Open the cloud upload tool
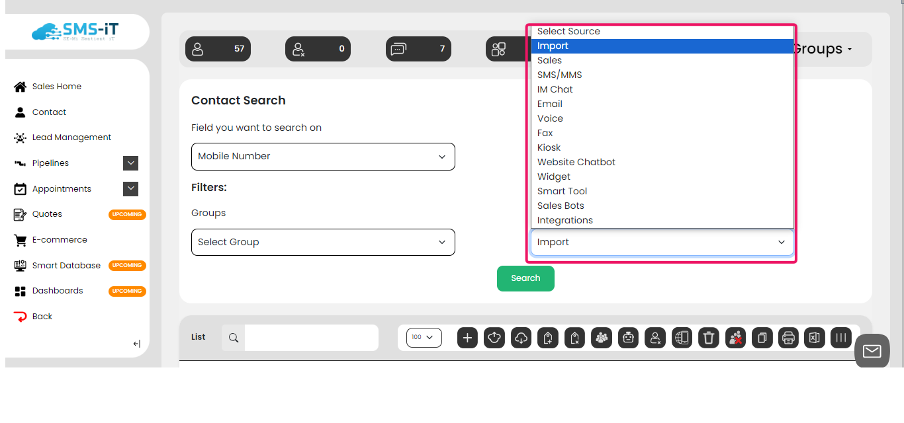This screenshot has width=904, height=423. tap(494, 338)
